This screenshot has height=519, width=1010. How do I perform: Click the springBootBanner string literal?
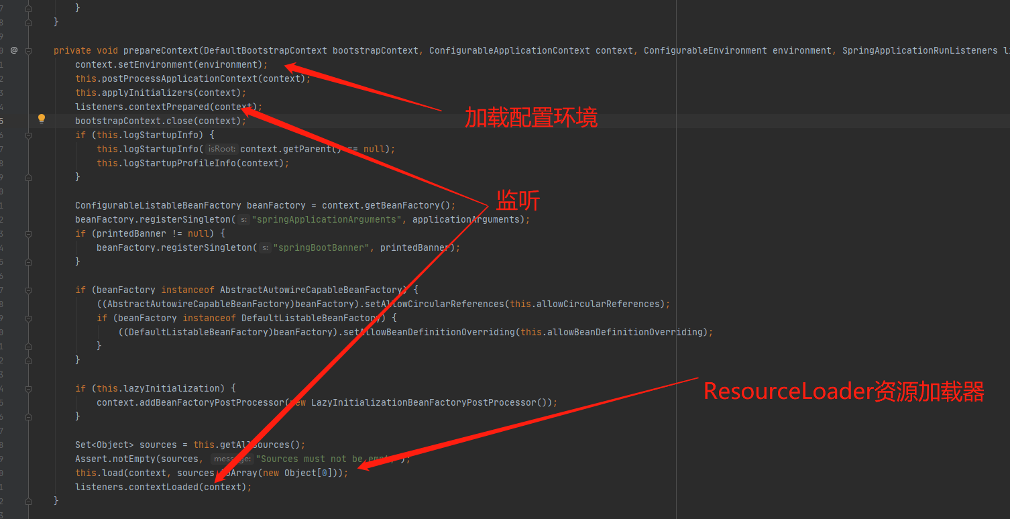[x=321, y=247]
